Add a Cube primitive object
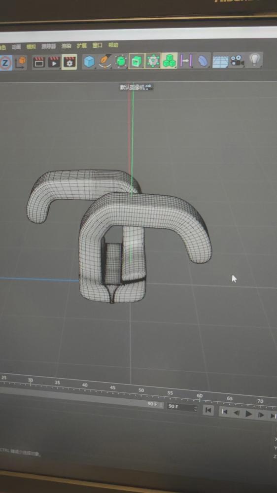The height and width of the screenshot is (493, 277). click(89, 61)
